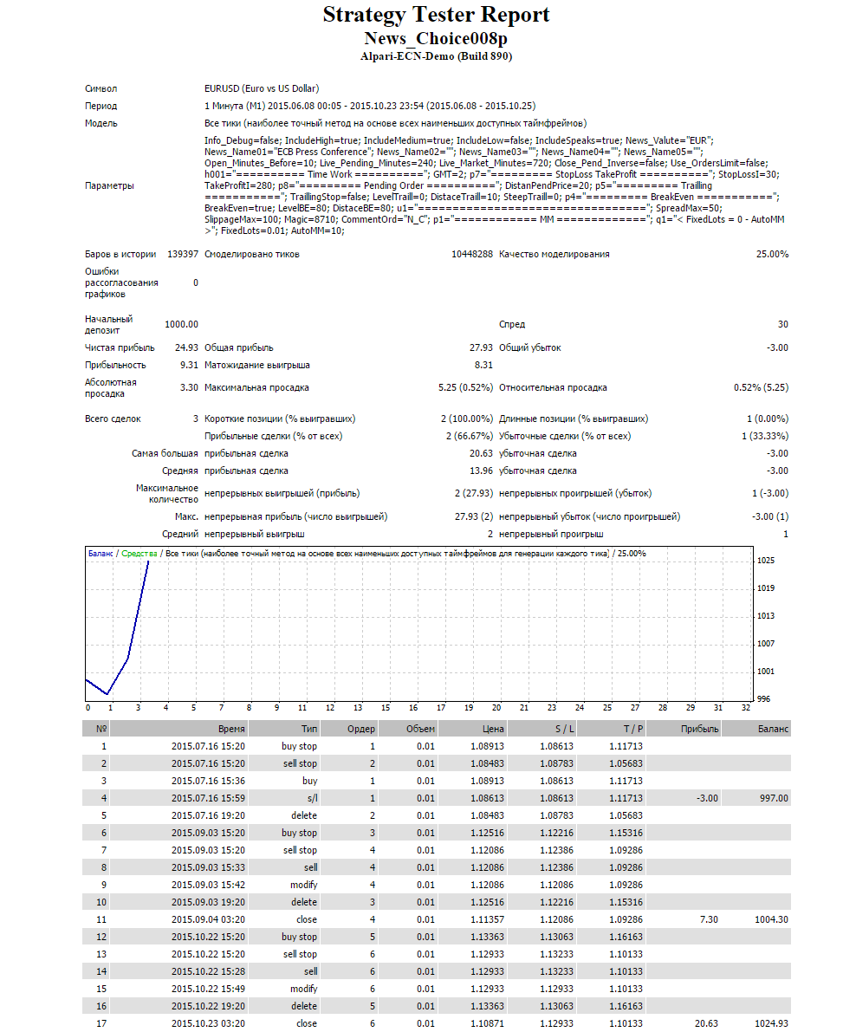
Task: Click loss trades value 1 (33.33%)
Action: click(x=764, y=436)
